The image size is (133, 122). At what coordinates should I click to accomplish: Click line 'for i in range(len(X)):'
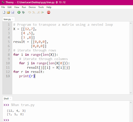[x=36, y=55]
